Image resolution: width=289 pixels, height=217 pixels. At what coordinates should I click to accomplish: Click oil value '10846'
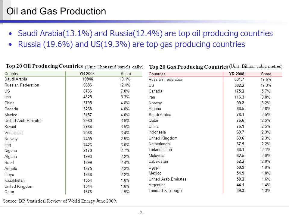(88, 79)
